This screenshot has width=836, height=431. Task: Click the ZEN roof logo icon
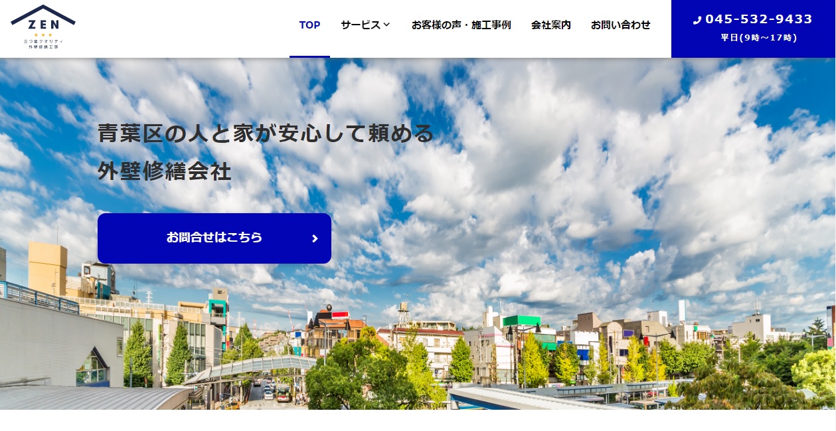click(43, 13)
